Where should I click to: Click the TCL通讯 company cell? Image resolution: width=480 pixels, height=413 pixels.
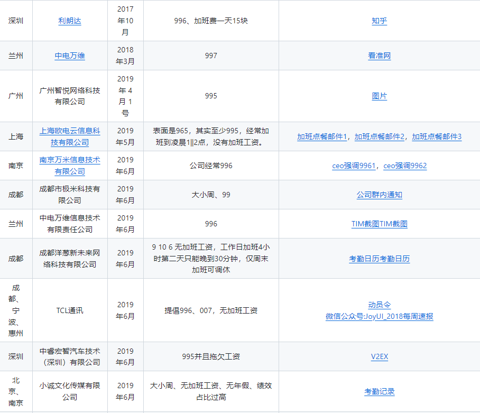(x=70, y=311)
